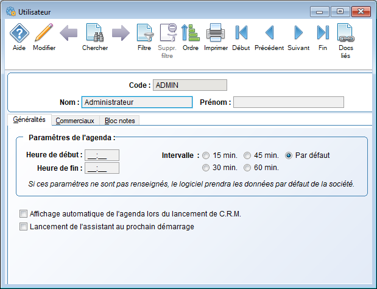
Task: Select the 60 min. interval option
Action: tap(247, 168)
